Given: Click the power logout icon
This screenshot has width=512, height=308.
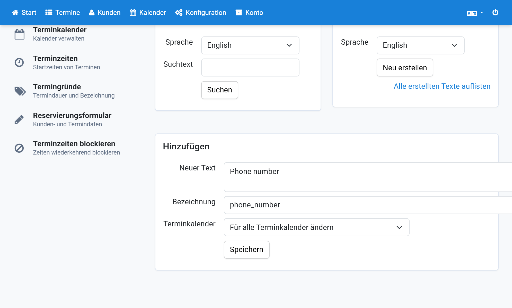Looking at the screenshot, I should tap(495, 13).
